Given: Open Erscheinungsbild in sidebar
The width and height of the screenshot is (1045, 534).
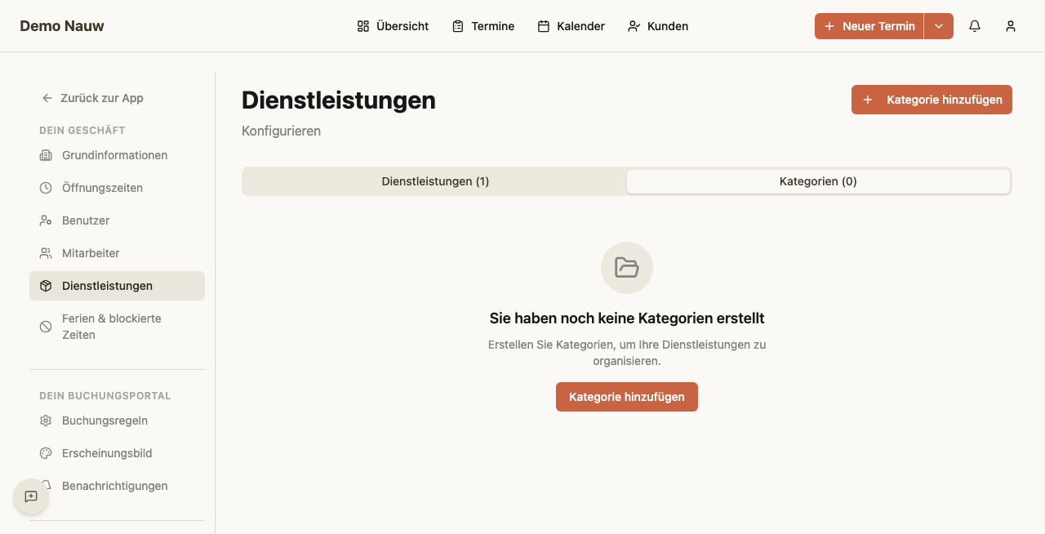Looking at the screenshot, I should click(x=117, y=453).
